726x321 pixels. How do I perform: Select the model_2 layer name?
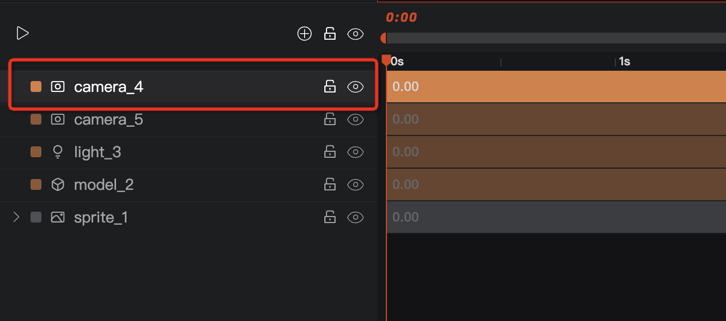pyautogui.click(x=104, y=184)
